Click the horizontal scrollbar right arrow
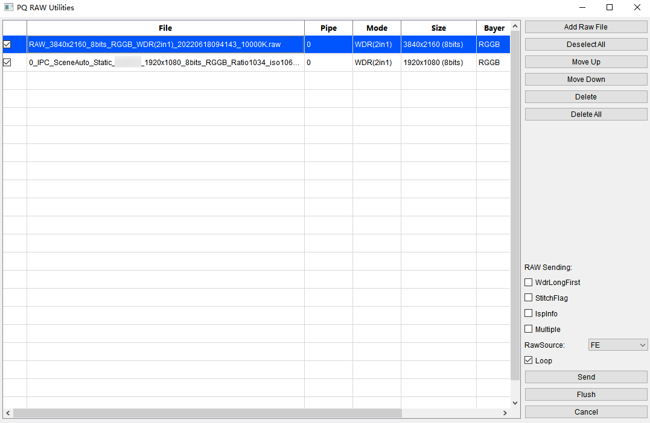 (x=505, y=413)
